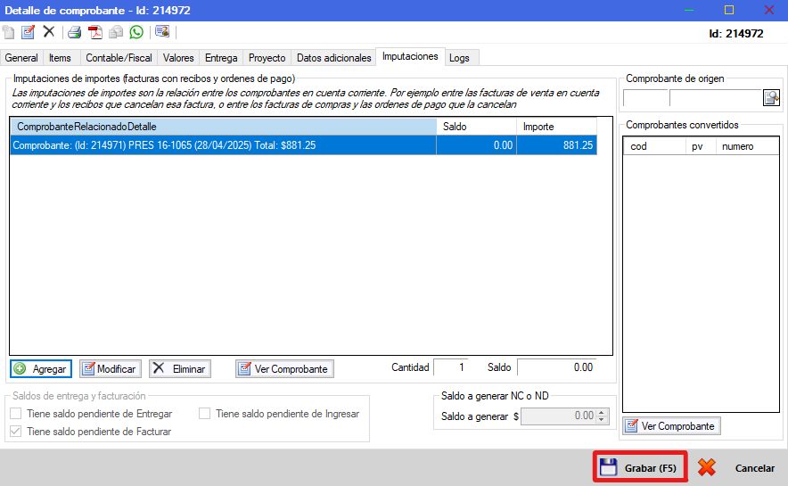Click the Saldo total field

pos(557,367)
